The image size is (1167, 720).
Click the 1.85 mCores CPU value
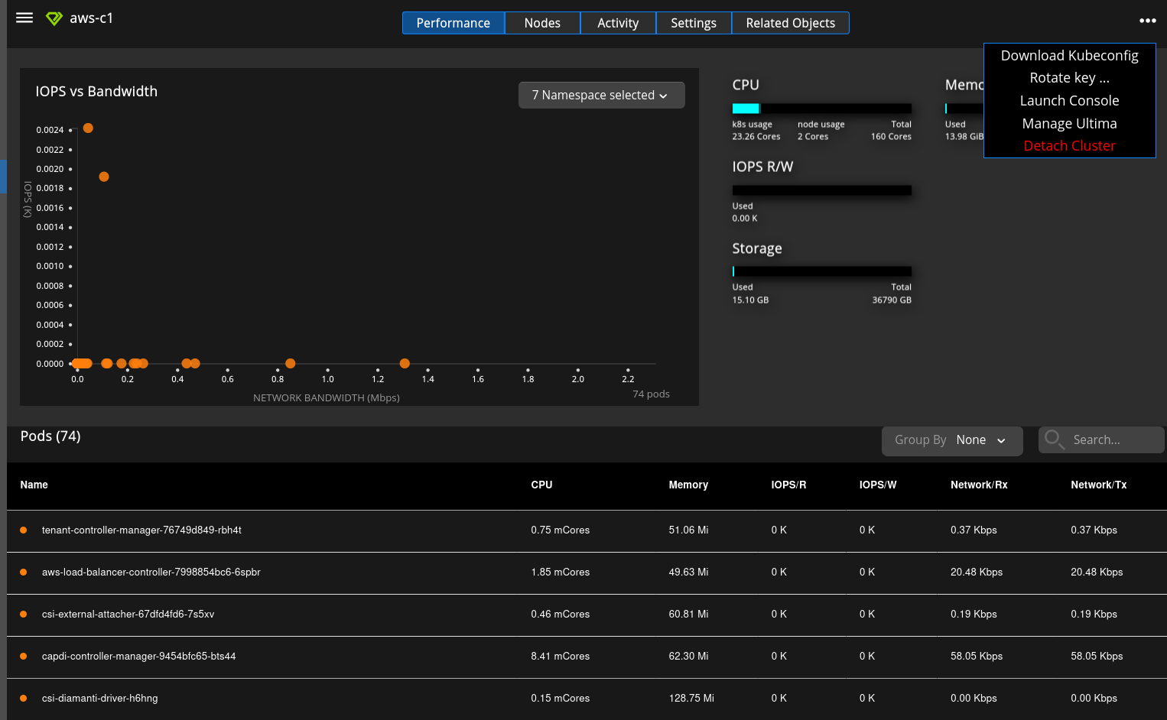coord(560,572)
